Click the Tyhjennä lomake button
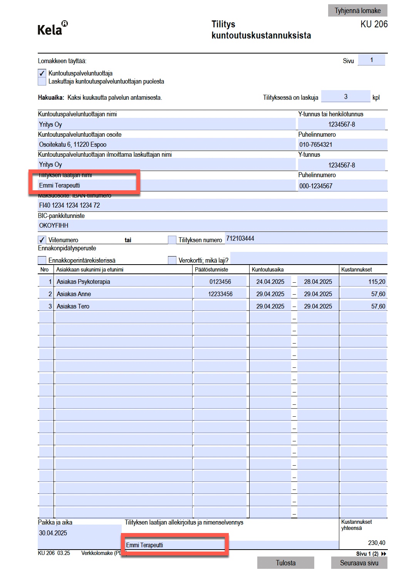The height and width of the screenshot is (570, 399). tap(357, 10)
